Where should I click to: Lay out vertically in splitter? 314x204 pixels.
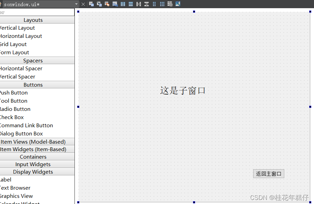click(147, 4)
